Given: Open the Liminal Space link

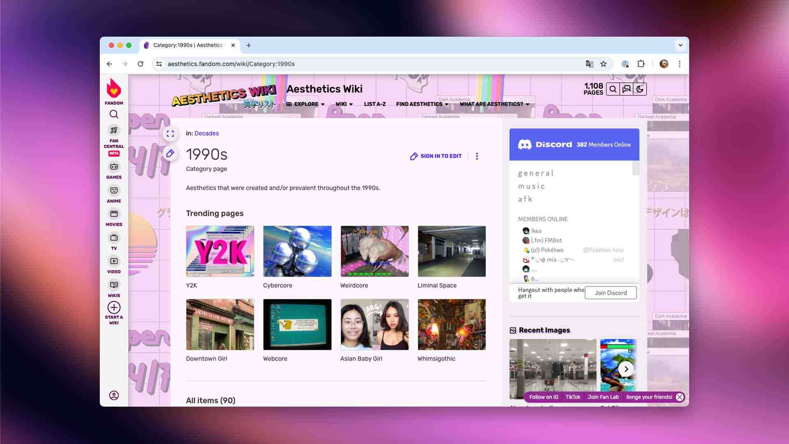Looking at the screenshot, I should point(437,285).
